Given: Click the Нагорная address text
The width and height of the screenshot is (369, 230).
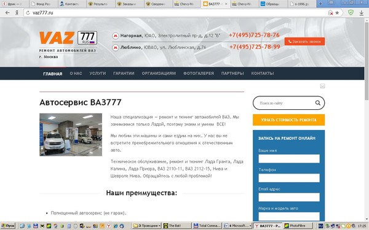Looking at the screenshot, I should coord(170,36).
